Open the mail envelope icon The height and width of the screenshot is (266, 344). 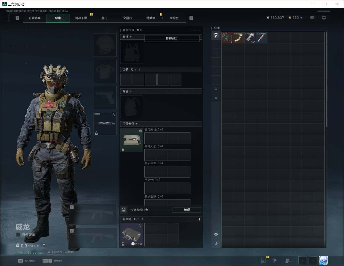point(312,18)
